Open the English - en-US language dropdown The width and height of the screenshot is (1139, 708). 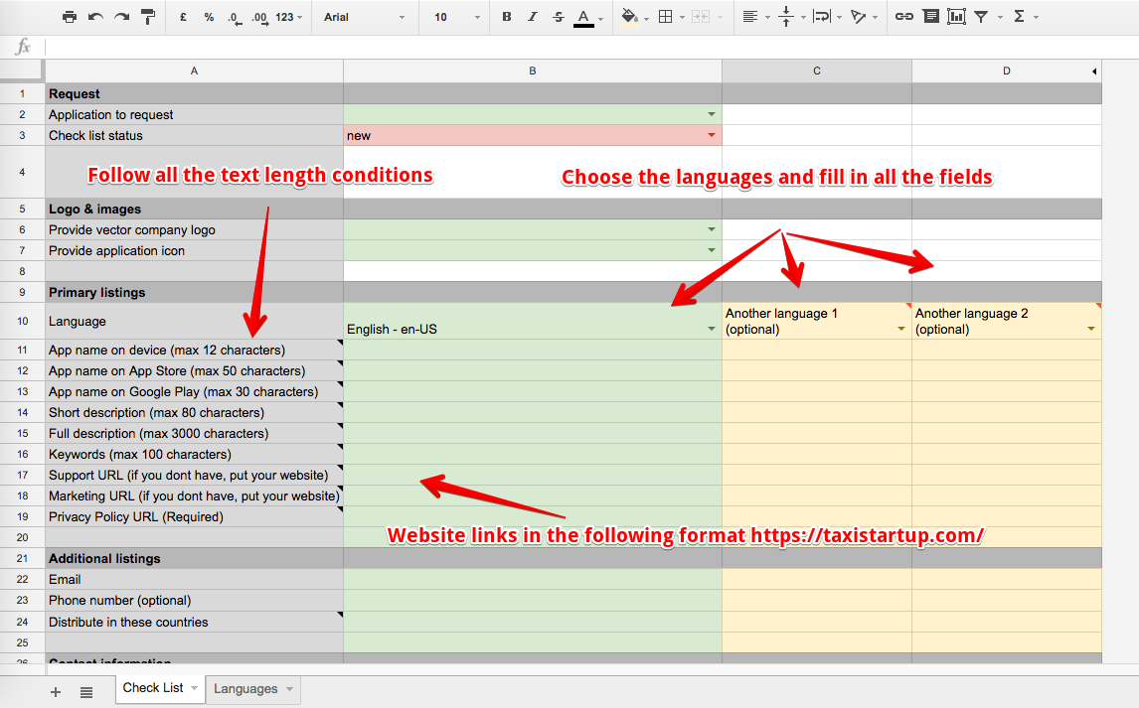(x=712, y=329)
